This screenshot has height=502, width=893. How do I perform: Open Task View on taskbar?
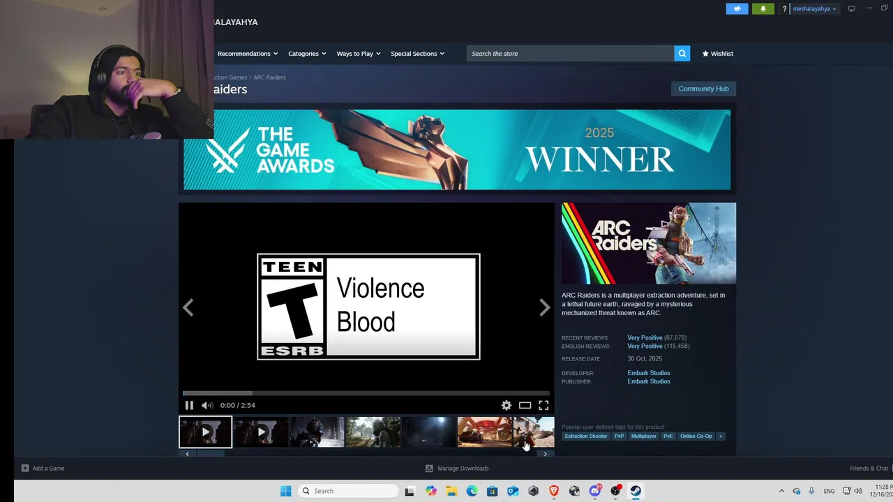(410, 491)
